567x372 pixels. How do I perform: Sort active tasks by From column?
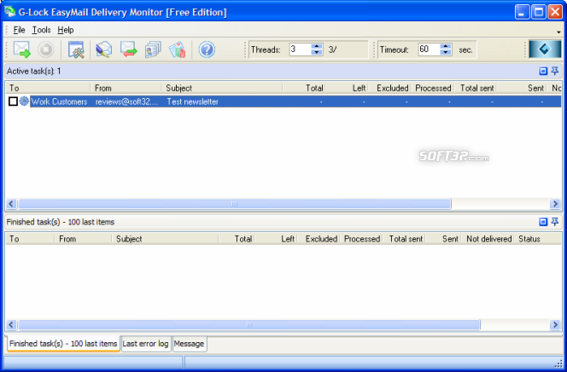[126, 88]
